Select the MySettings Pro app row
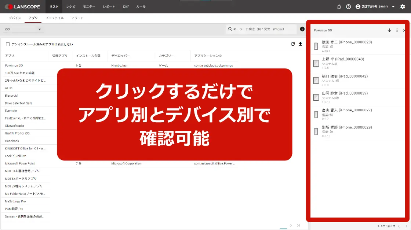411x230 pixels. 15,201
